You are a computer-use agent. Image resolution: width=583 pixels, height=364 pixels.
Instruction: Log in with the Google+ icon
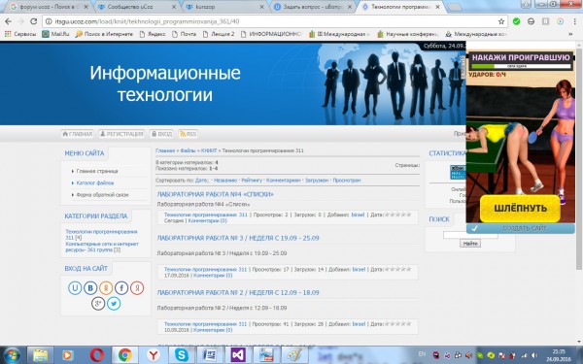[98, 304]
